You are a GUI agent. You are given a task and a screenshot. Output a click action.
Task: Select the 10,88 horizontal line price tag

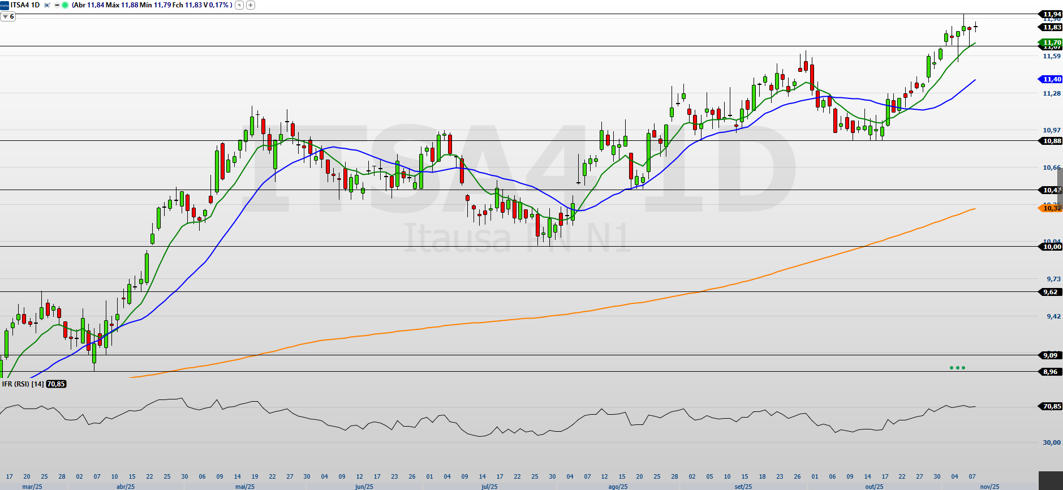1051,141
